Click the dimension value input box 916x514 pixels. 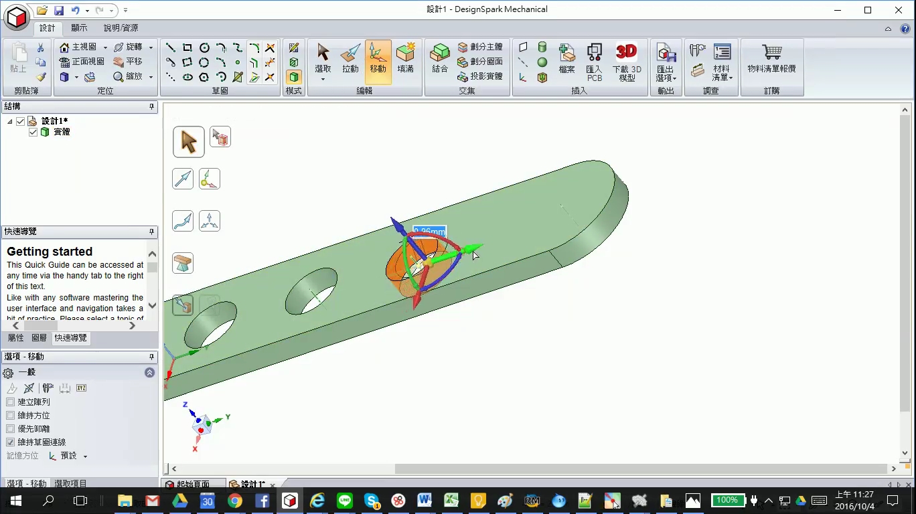tap(429, 232)
